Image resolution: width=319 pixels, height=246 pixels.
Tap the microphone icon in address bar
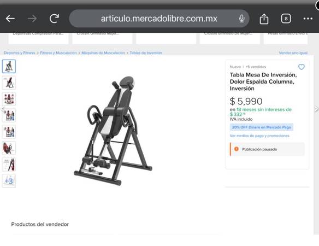241,19
